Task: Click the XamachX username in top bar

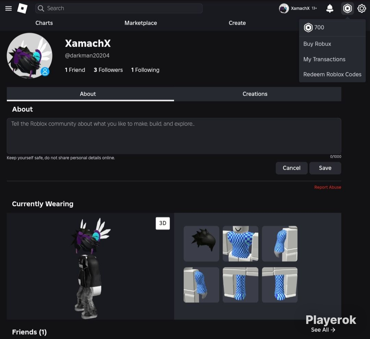Action: tap(300, 9)
